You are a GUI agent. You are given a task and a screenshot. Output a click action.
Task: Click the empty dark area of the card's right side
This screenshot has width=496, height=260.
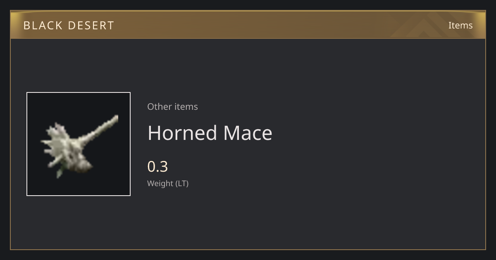[380, 144]
